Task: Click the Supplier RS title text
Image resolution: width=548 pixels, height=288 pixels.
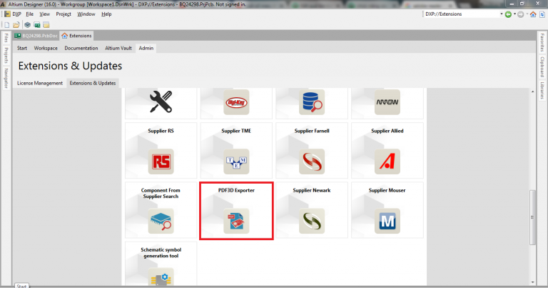Action: pyautogui.click(x=161, y=131)
